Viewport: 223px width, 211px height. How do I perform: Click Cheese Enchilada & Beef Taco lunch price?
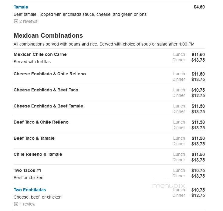(x=198, y=90)
